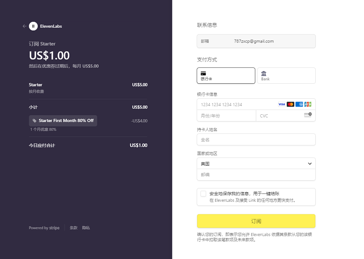Image resolution: width=364 pixels, height=259 pixels.
Task: Click the Visa card logo
Action: (282, 104)
